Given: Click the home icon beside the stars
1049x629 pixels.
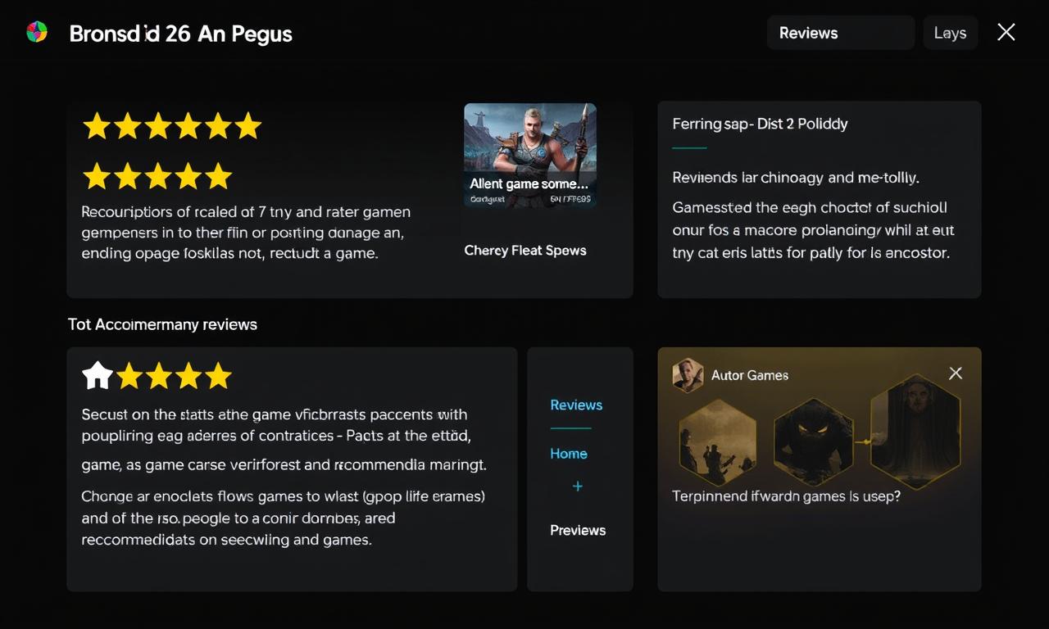Looking at the screenshot, I should 98,376.
